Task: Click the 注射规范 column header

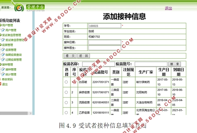Action: (128, 72)
